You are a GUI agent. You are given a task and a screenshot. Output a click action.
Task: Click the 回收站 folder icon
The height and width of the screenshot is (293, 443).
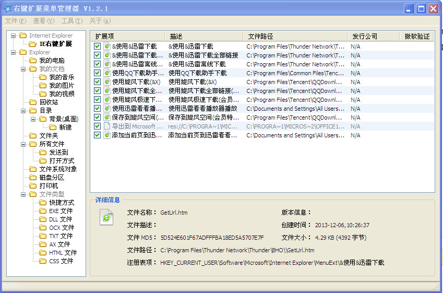(x=33, y=102)
